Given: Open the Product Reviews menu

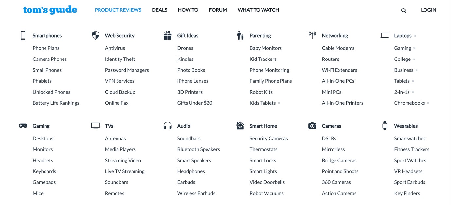Looking at the screenshot, I should [118, 10].
